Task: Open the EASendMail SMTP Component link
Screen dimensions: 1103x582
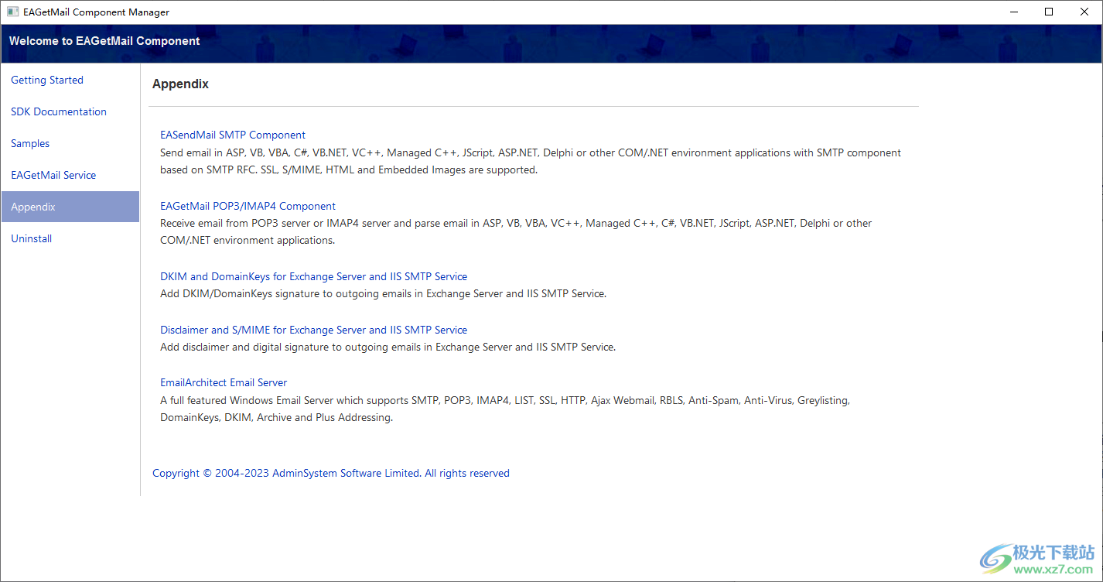Action: click(233, 135)
